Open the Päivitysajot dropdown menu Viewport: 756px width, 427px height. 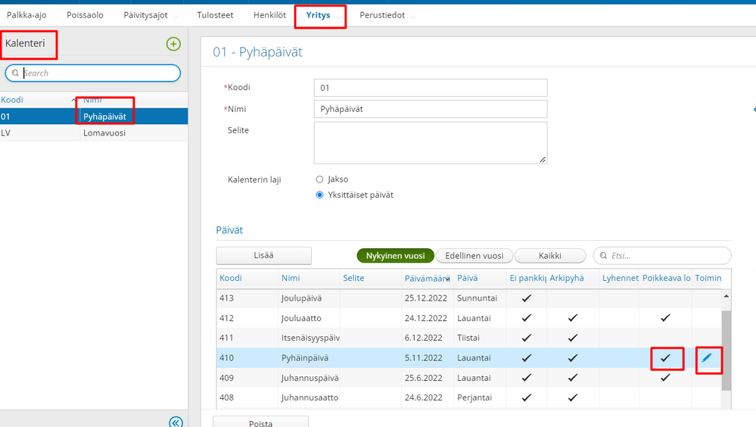[151, 15]
